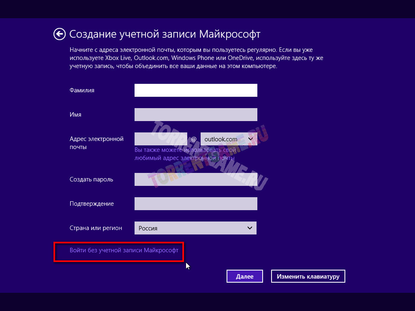Screen dimensions: 415x311
Task: Click the Имя input field
Action: tap(196, 115)
